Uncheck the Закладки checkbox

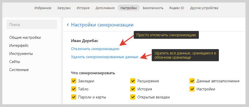pos(74,81)
